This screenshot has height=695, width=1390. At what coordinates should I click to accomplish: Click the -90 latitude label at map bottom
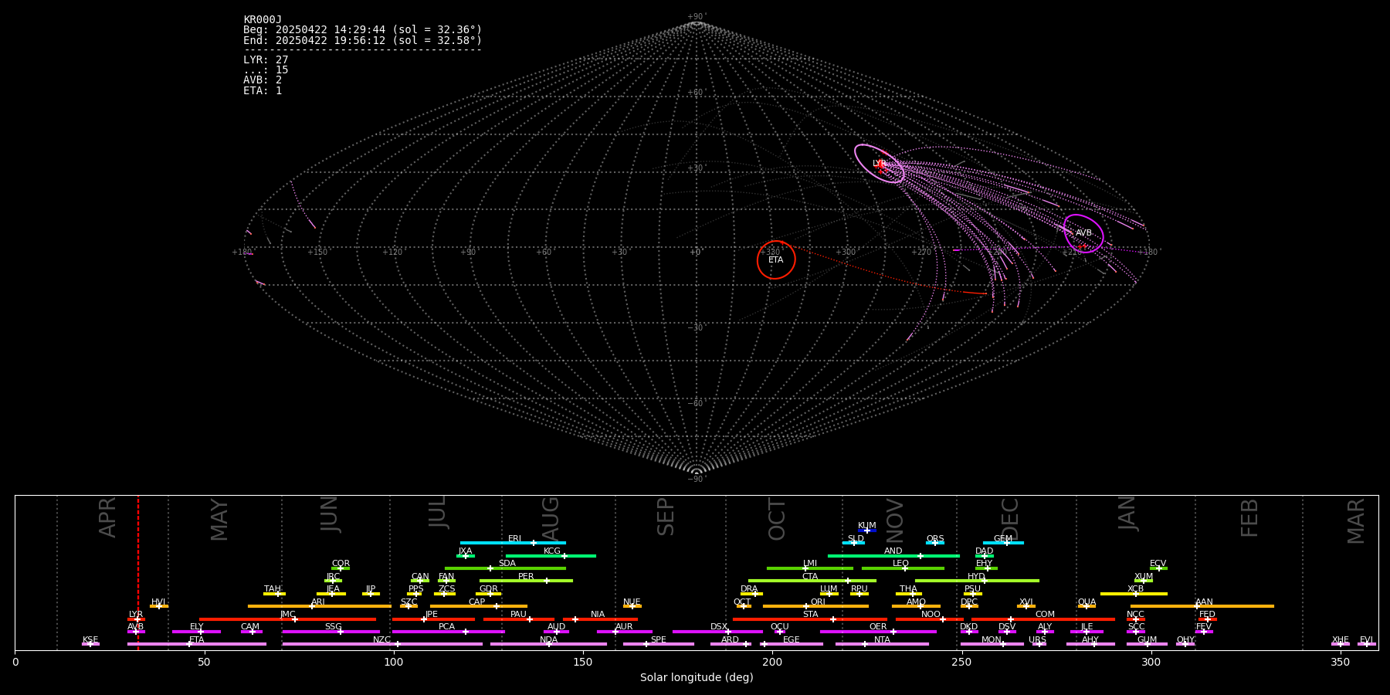696,480
